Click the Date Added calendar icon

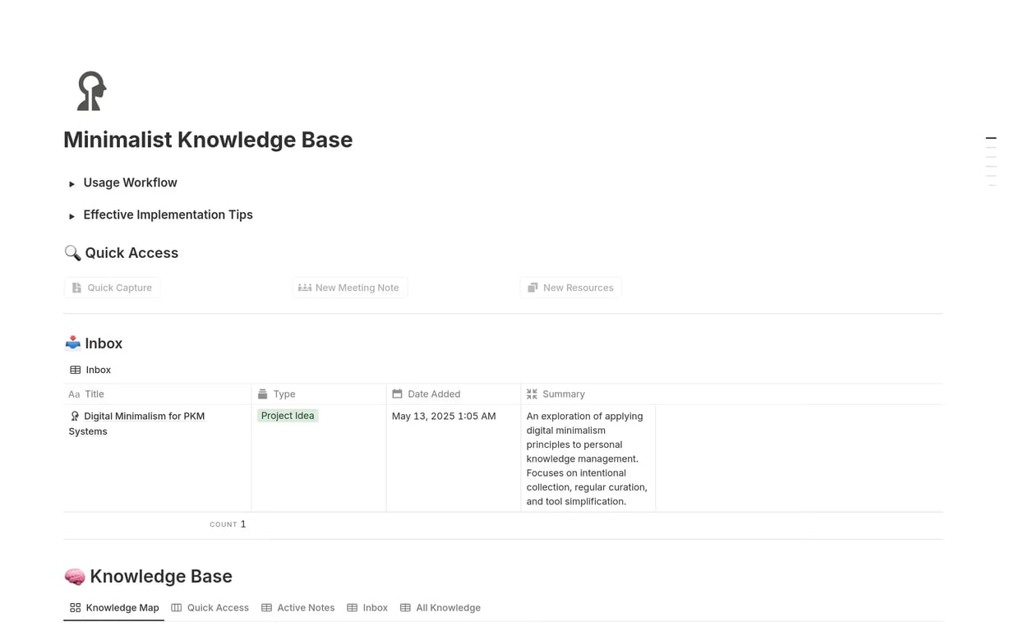click(397, 394)
